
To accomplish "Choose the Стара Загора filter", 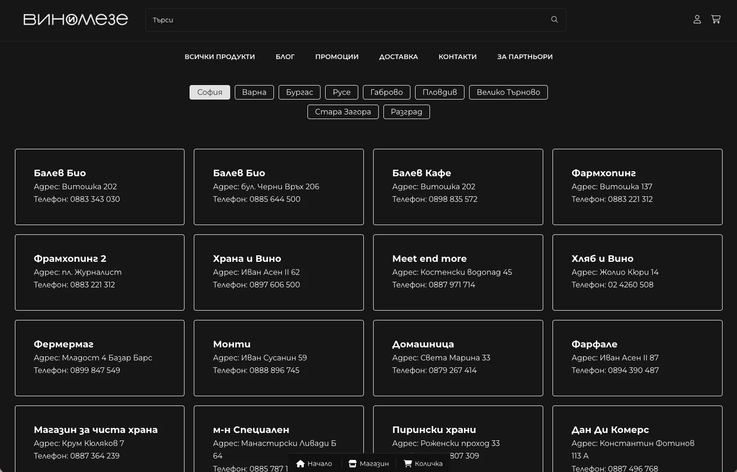I will pyautogui.click(x=343, y=112).
